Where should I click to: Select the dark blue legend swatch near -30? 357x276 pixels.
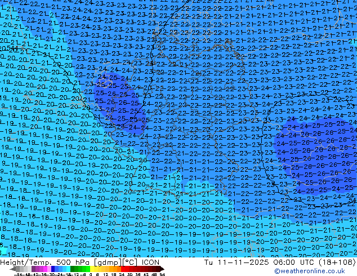[53, 269]
